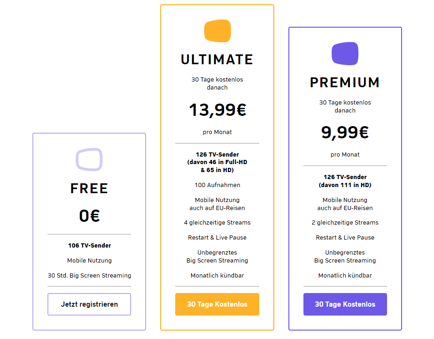Start Premium with purple 30 Tage Kostenlos

[x=345, y=304]
